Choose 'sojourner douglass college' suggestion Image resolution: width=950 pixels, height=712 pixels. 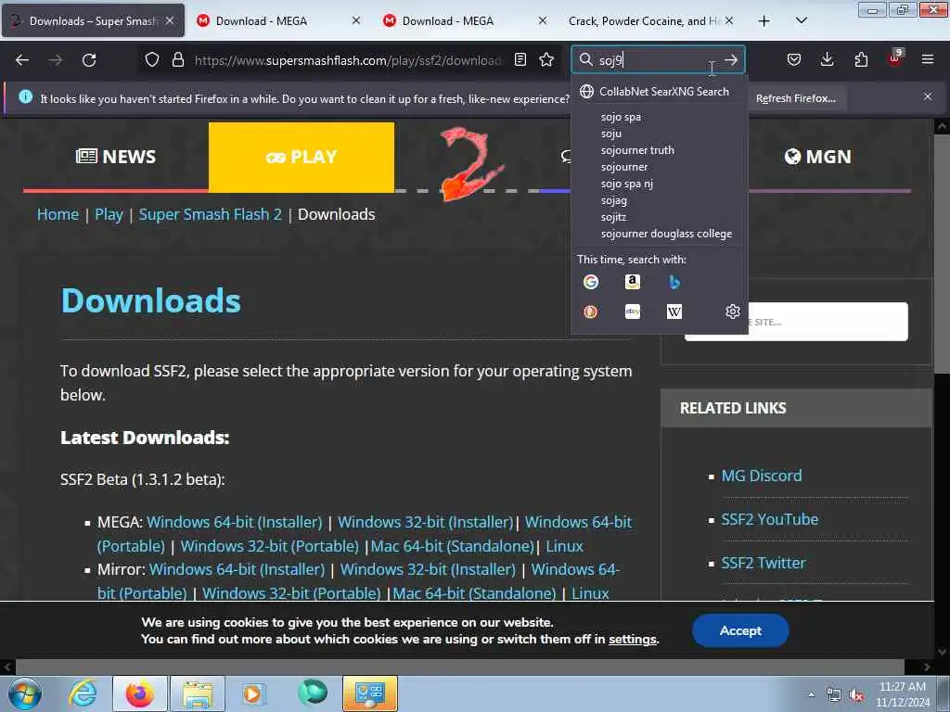pyautogui.click(x=660, y=234)
